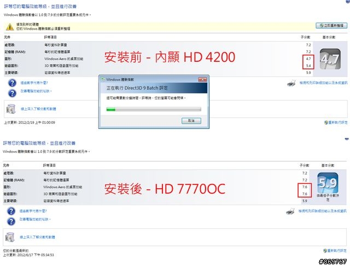Click the second blue help icon in the 4.7-score window
This screenshot has height=266, width=350.
[x=12, y=93]
